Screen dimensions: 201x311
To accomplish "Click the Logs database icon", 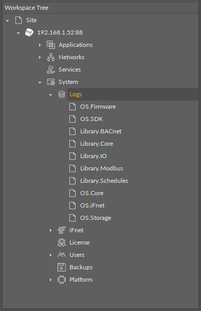I will pos(62,94).
